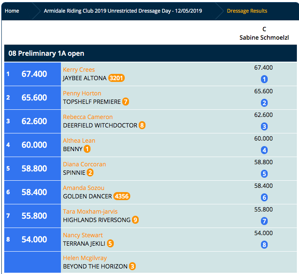Click orange badge 3201 next to JAYBEE ALTONA
The width and height of the screenshot is (299, 274).
[x=116, y=78]
